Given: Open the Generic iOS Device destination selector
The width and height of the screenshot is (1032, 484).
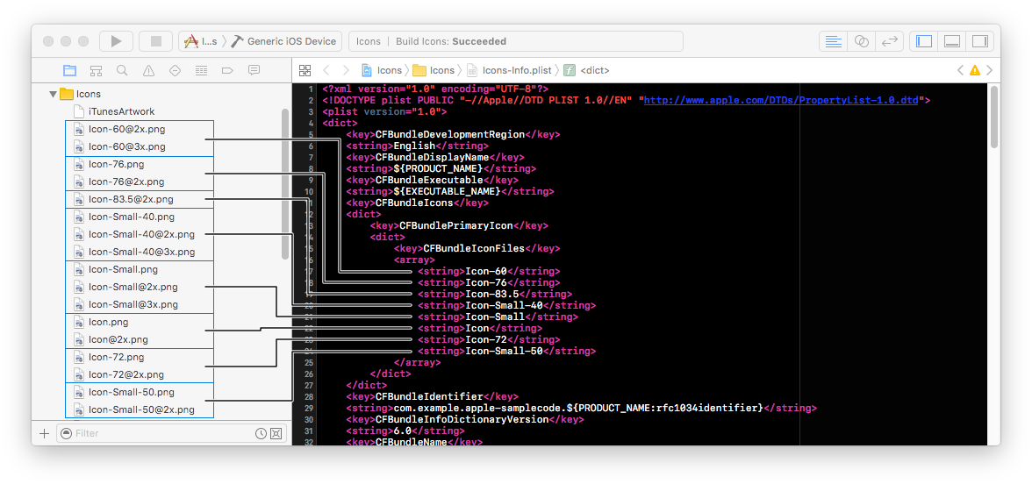Looking at the screenshot, I should coord(290,41).
